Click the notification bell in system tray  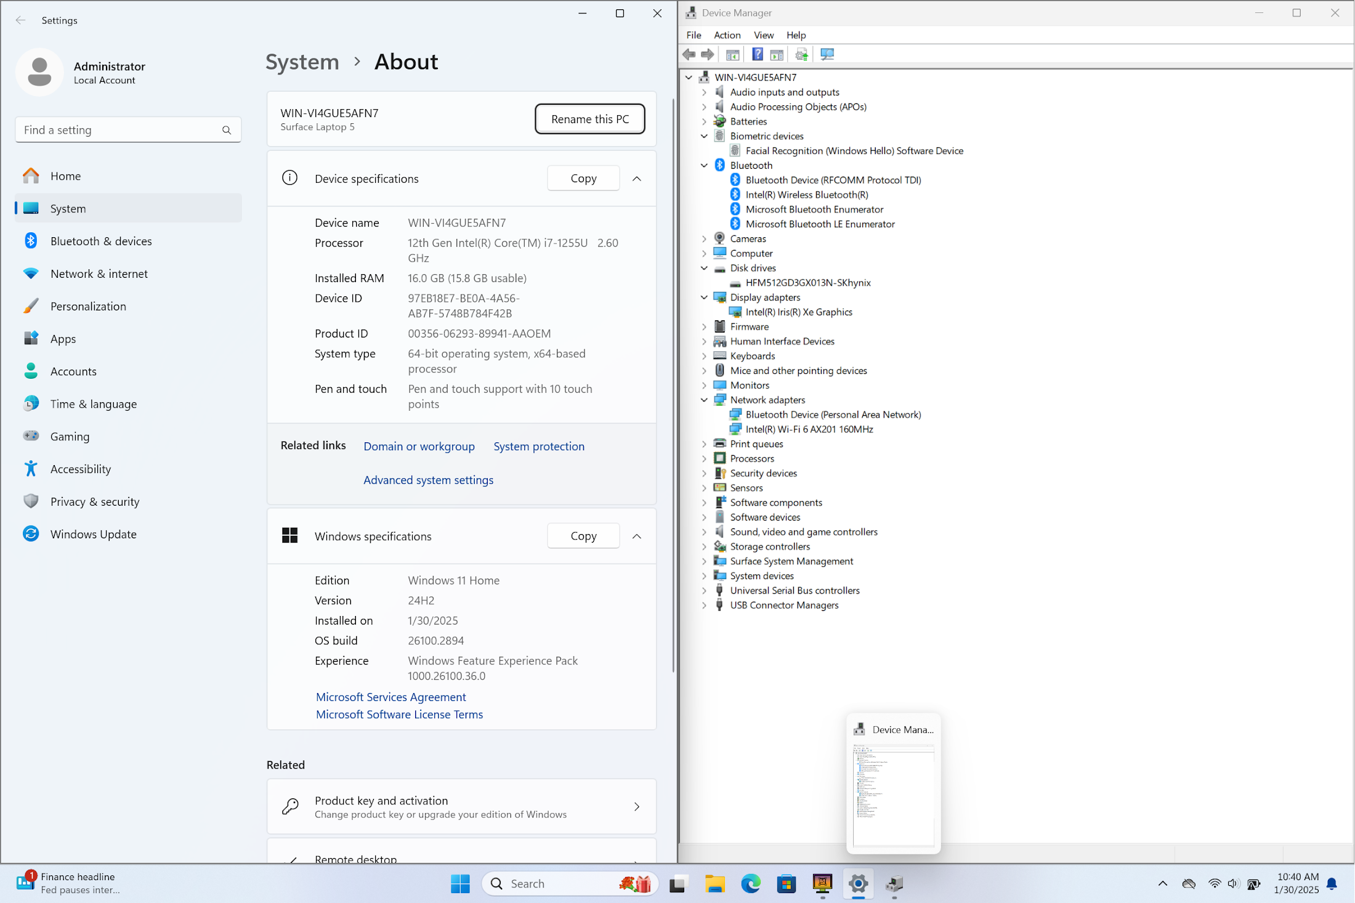click(1332, 884)
